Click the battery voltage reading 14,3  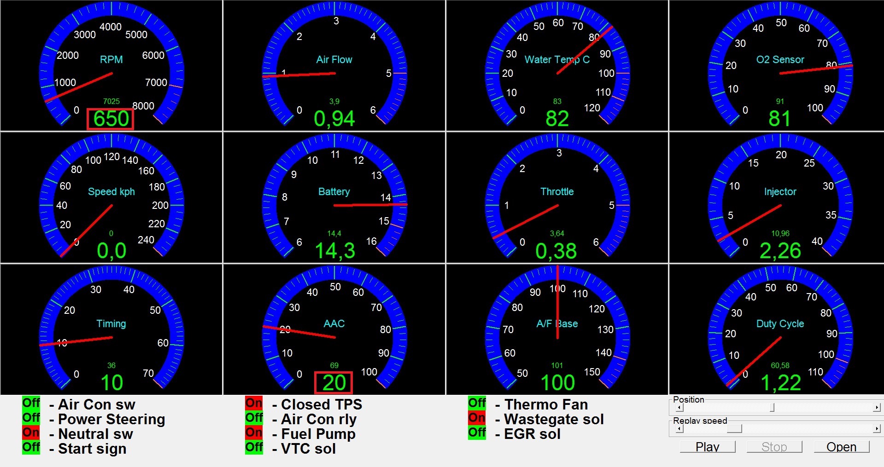click(x=335, y=251)
